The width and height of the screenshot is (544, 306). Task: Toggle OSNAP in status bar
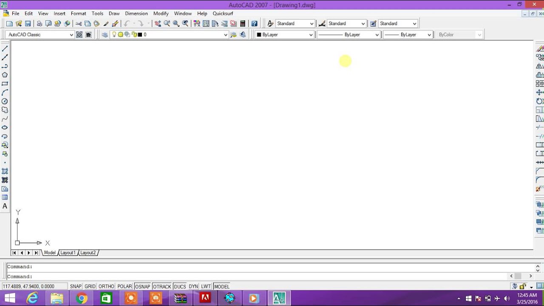point(142,286)
